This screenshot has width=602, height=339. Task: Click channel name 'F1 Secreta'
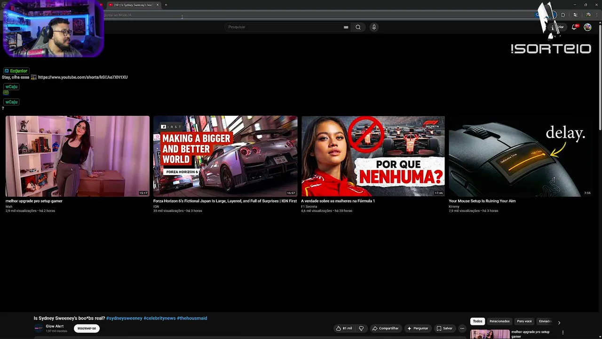click(x=309, y=207)
